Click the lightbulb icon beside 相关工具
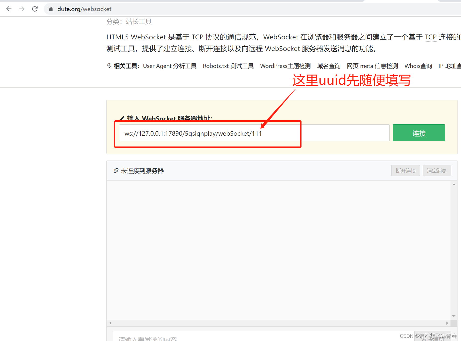Image resolution: width=461 pixels, height=341 pixels. (x=109, y=66)
